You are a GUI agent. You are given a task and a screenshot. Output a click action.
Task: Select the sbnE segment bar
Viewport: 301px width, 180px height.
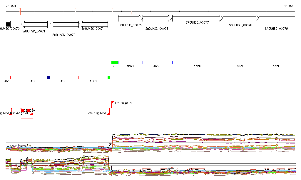click(277, 62)
